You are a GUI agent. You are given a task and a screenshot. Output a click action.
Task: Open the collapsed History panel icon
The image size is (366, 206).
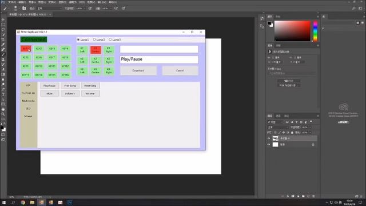tap(262, 18)
